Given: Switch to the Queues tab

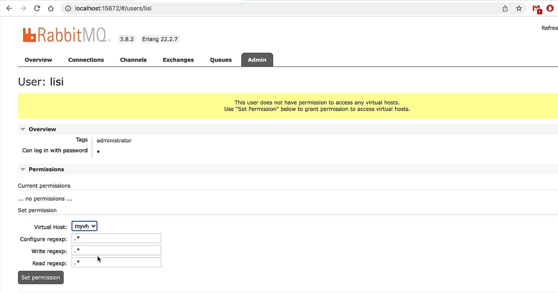Looking at the screenshot, I should point(221,60).
